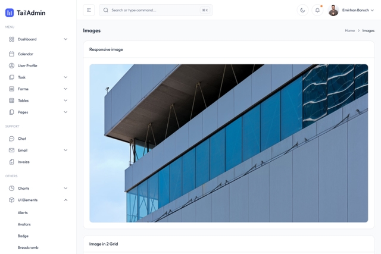The height and width of the screenshot is (254, 381).
Task: Click the Invoice document icon
Action: [x=11, y=162]
